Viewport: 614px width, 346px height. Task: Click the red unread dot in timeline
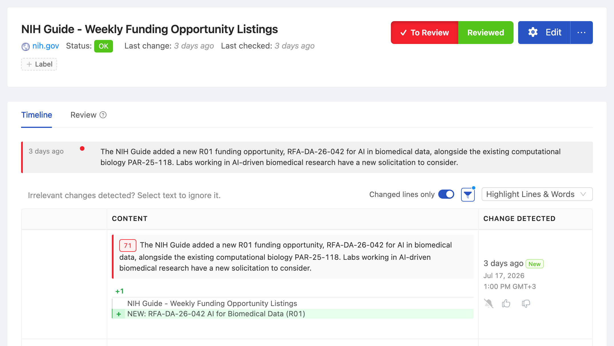82,148
